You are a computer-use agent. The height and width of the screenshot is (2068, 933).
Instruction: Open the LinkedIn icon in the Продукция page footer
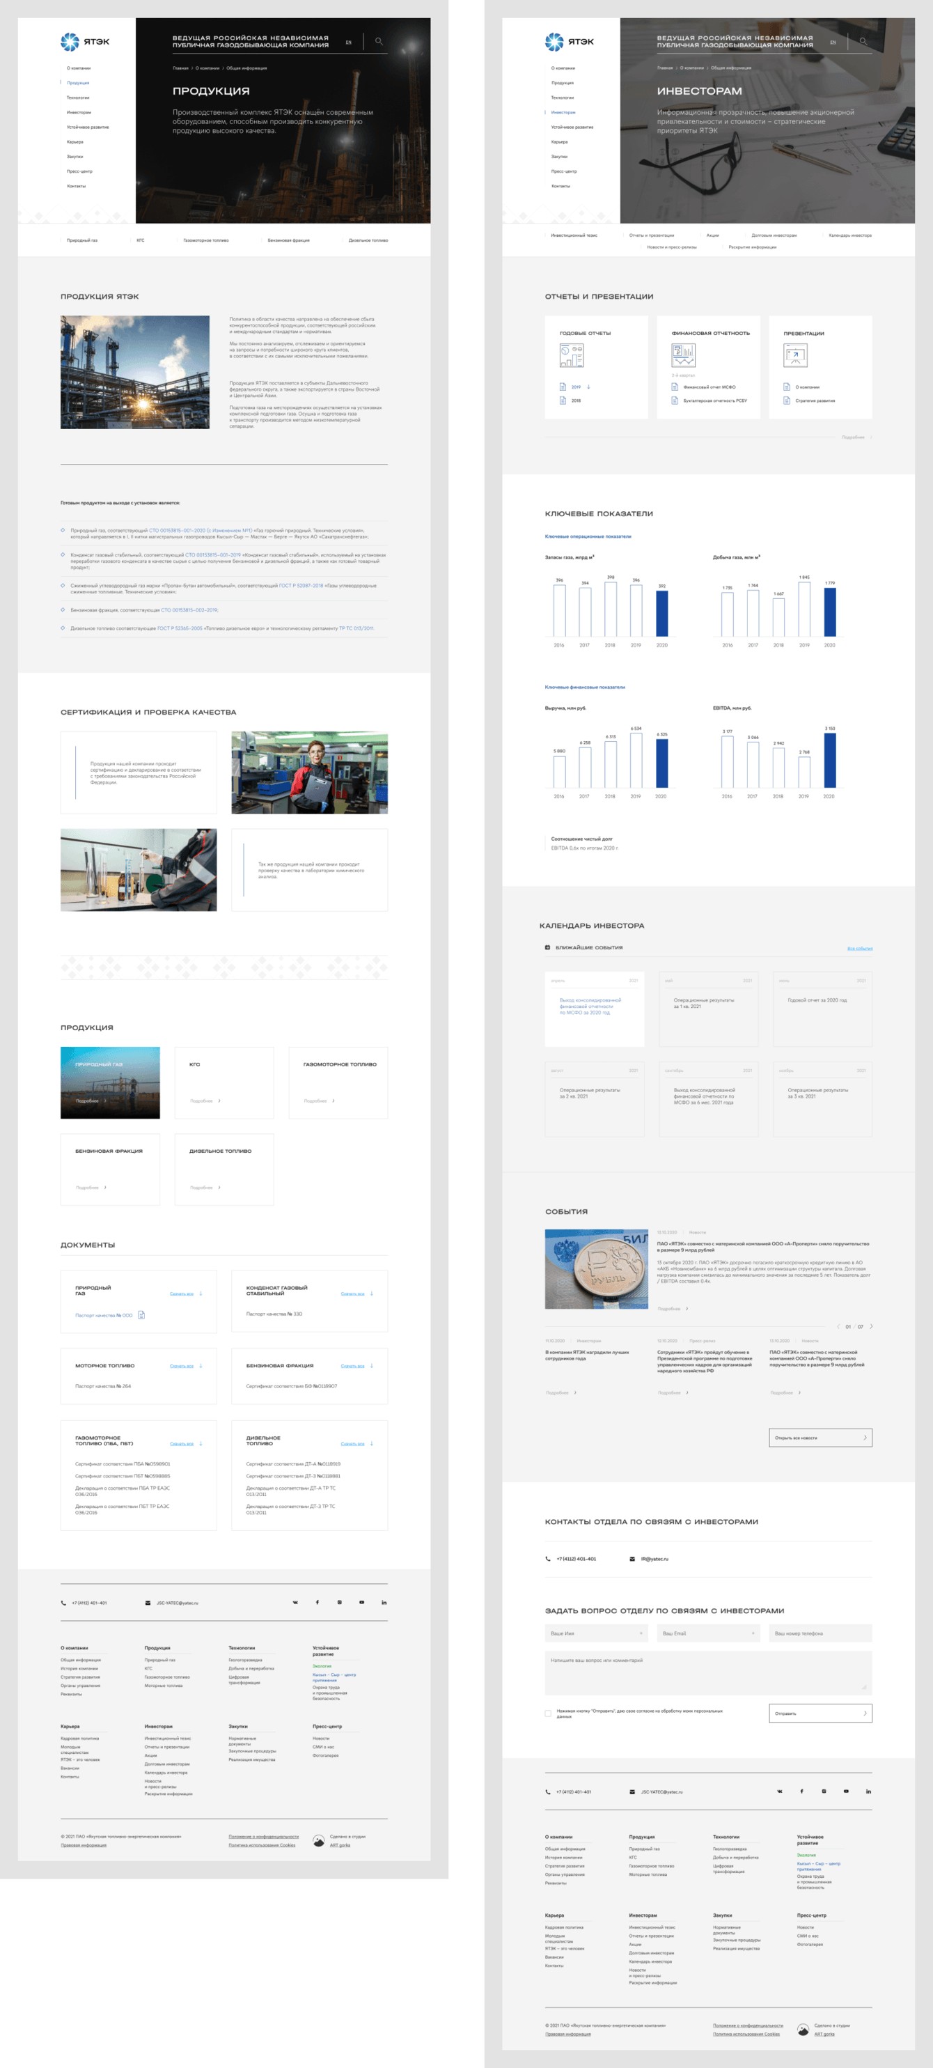[x=384, y=1603]
